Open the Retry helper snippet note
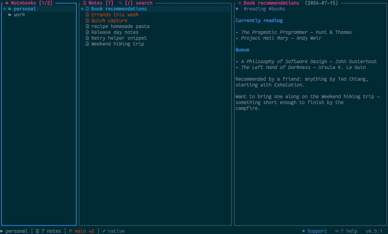This screenshot has width=388, height=234. 155,38
